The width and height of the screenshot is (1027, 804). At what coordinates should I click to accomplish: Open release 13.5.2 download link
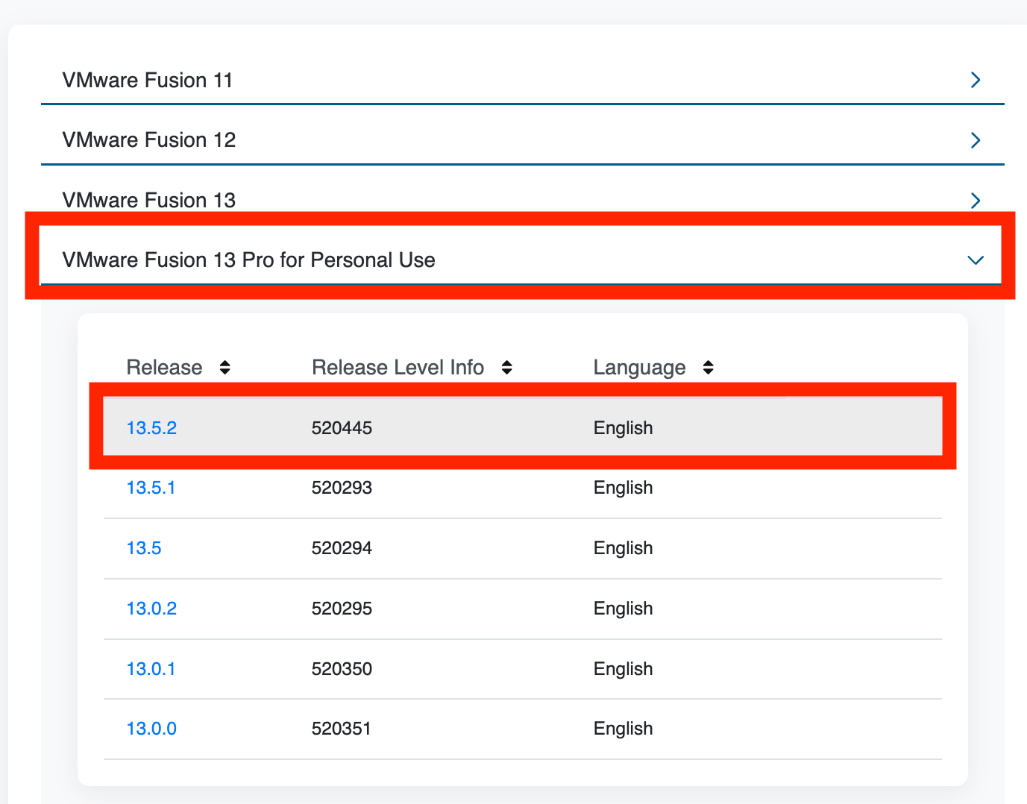(x=151, y=428)
